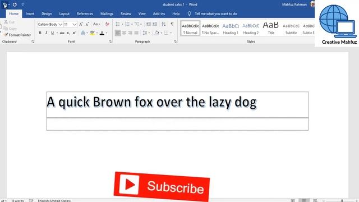Apply the Title style
Viewport: 359px width, 202px height.
click(271, 28)
